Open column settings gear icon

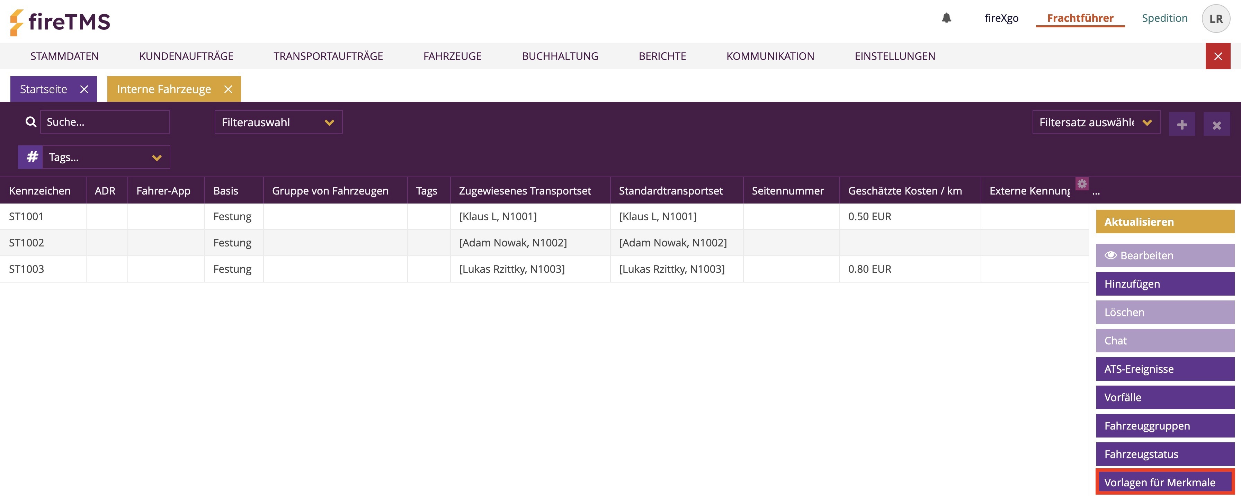pyautogui.click(x=1082, y=183)
